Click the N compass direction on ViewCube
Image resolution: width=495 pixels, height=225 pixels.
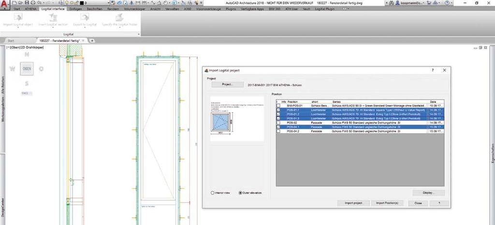pyautogui.click(x=27, y=54)
